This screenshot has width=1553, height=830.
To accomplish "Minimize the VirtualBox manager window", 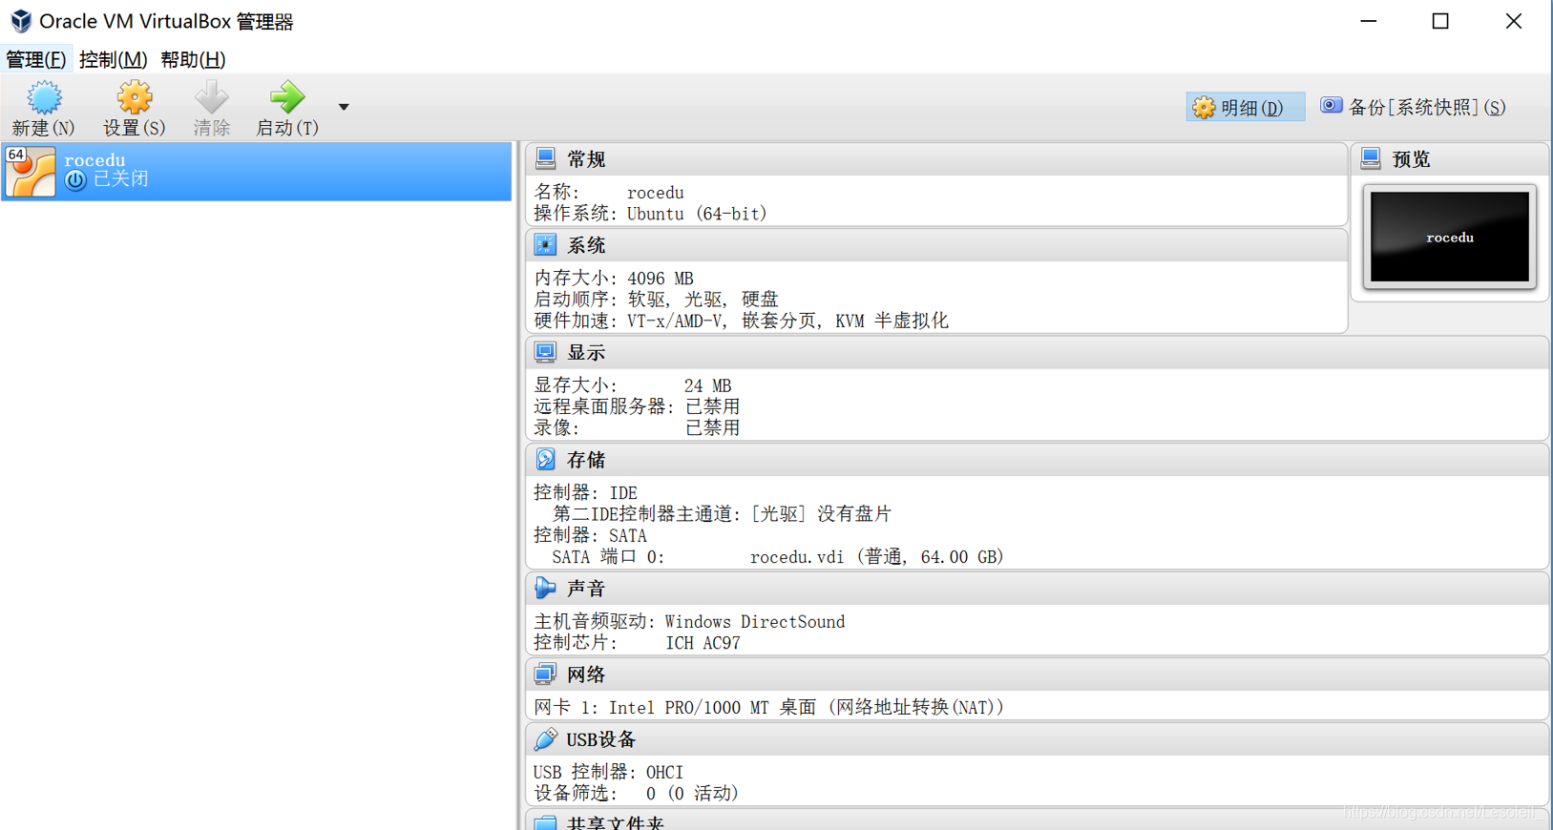I will click(1369, 21).
